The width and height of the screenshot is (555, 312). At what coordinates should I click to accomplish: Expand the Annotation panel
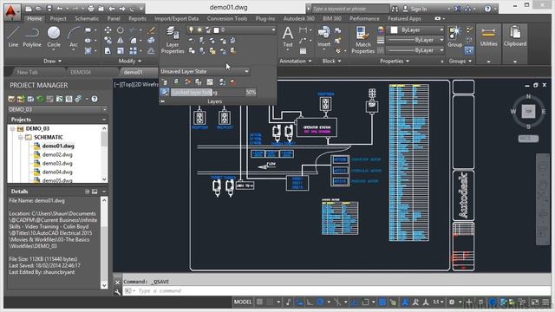click(295, 62)
